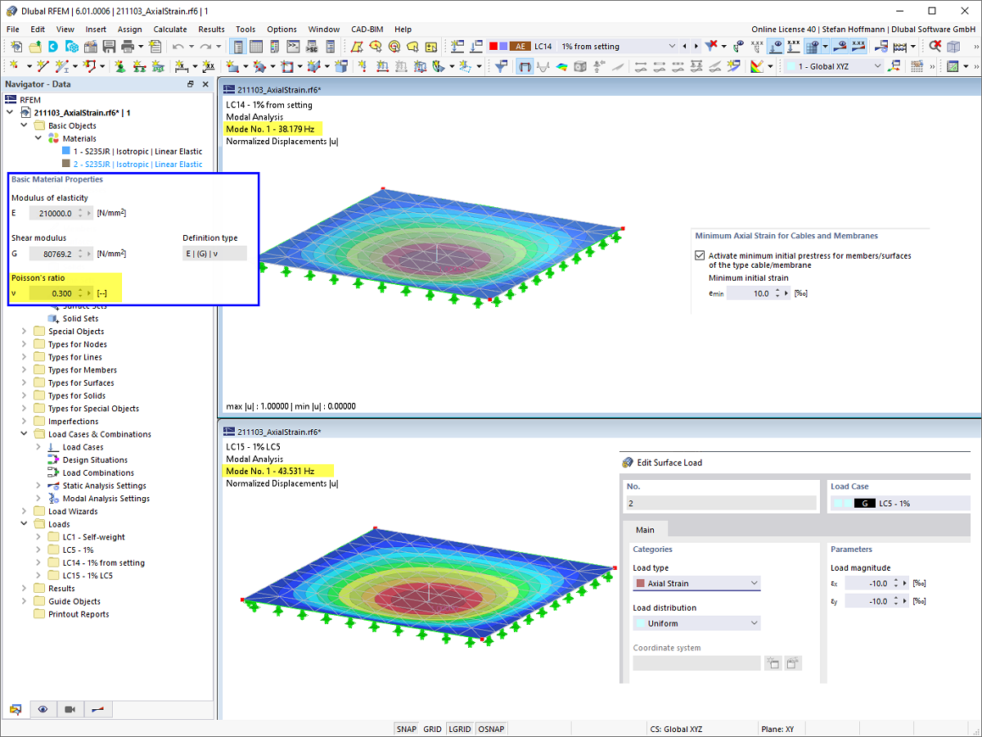This screenshot has height=737, width=982.
Task: Expand the Special Objects tree node
Action: (x=24, y=332)
